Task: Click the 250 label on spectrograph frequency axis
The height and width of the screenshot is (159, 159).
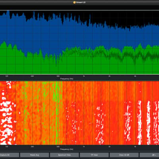Action: click(x=32, y=147)
